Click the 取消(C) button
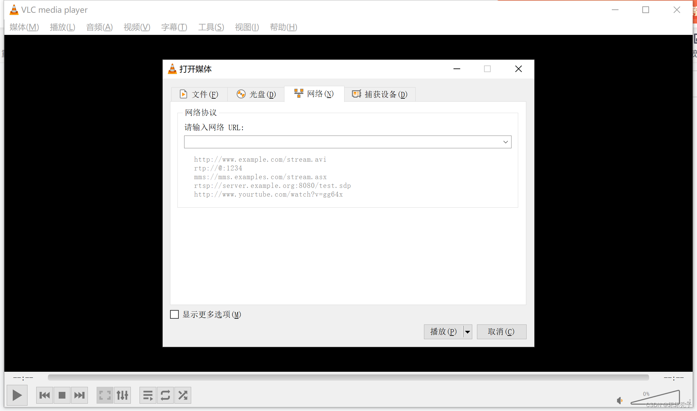Viewport: 697px width, 411px height. tap(501, 332)
